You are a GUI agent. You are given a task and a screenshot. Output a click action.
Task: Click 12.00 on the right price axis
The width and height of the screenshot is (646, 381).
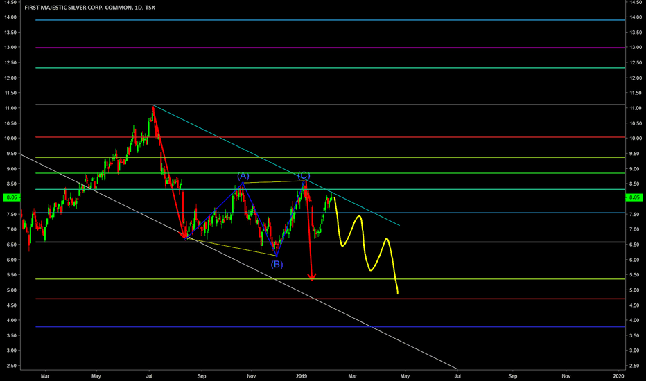[636, 78]
